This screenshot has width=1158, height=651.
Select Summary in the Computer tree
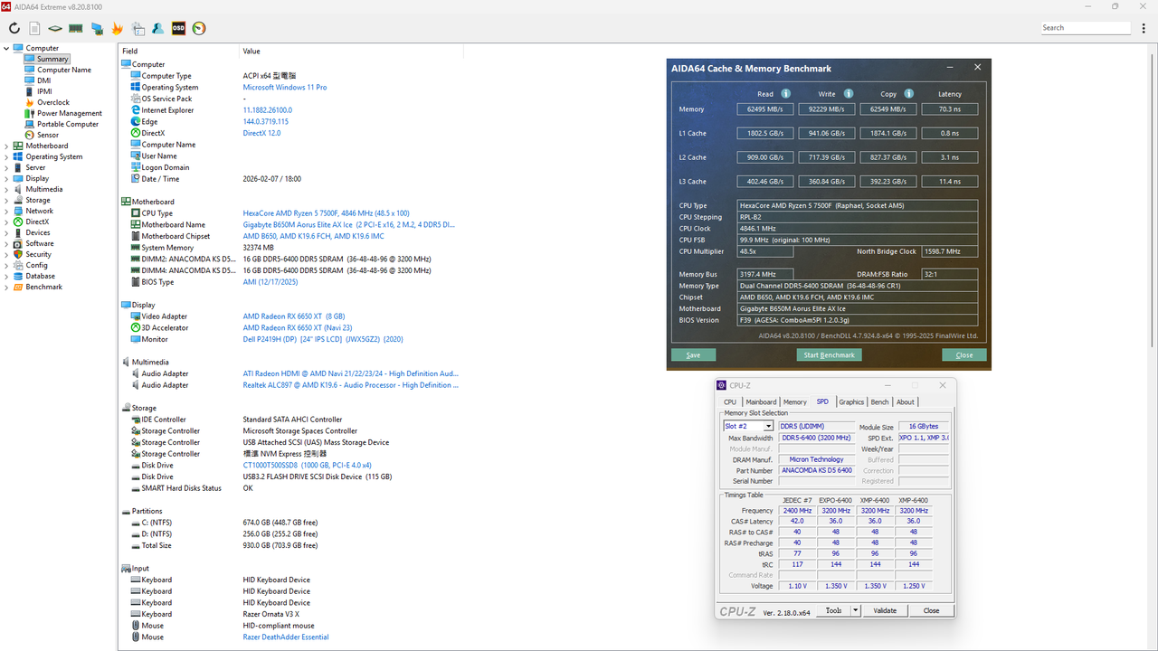(x=52, y=59)
